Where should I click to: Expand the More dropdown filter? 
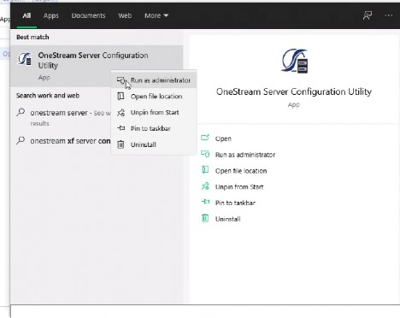(x=156, y=15)
